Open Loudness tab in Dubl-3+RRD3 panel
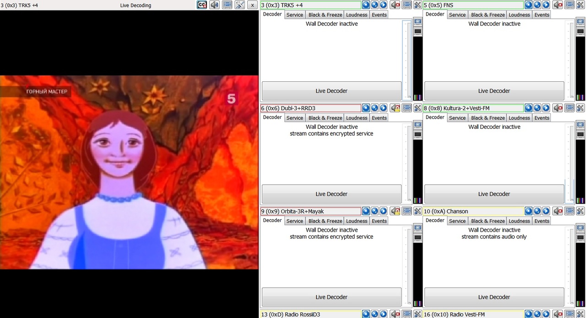586x318 pixels. (x=357, y=118)
